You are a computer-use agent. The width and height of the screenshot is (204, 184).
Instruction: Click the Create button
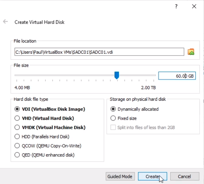pyautogui.click(x=153, y=176)
